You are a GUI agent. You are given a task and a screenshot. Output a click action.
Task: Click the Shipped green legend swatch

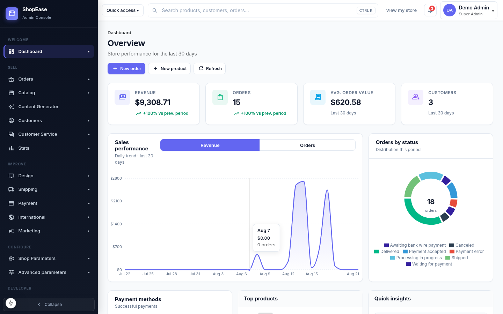448,258
